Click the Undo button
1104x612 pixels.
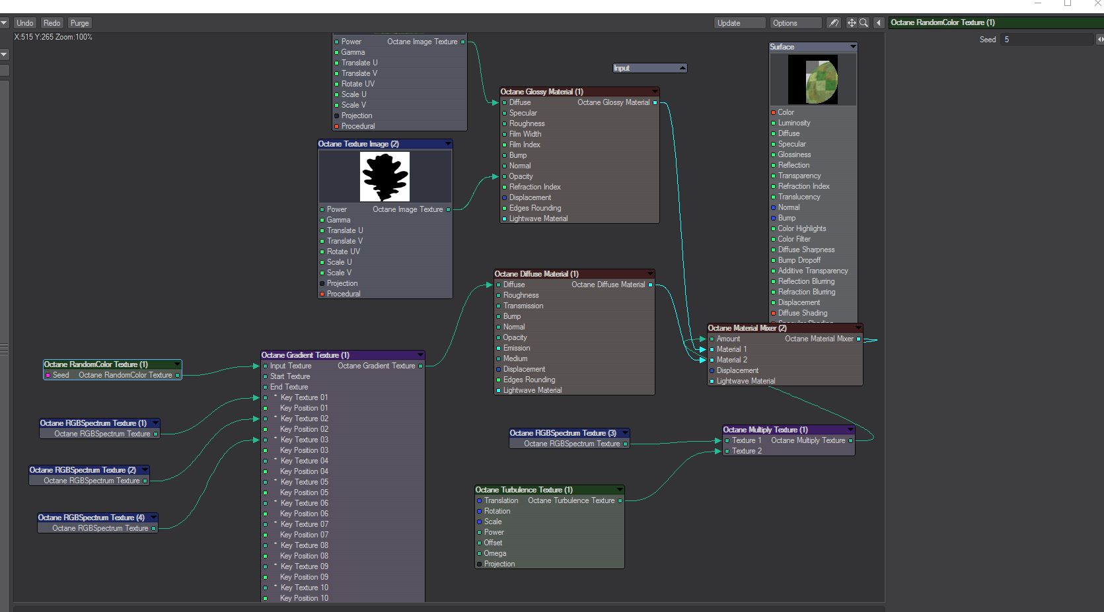tap(25, 23)
